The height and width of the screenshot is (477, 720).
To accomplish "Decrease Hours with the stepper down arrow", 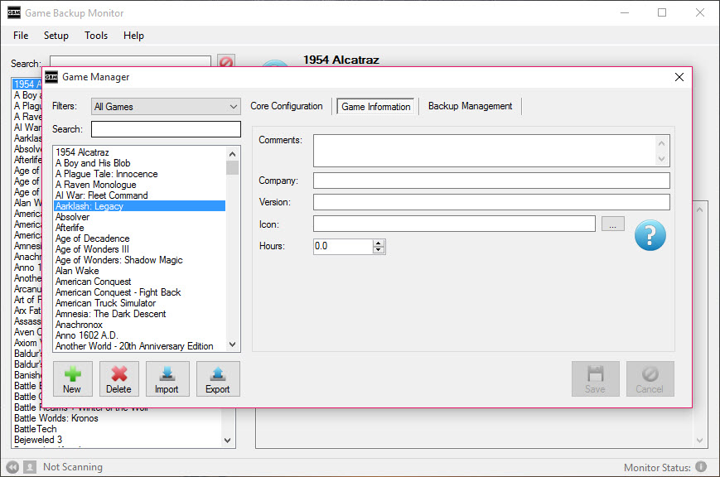I will (x=379, y=250).
